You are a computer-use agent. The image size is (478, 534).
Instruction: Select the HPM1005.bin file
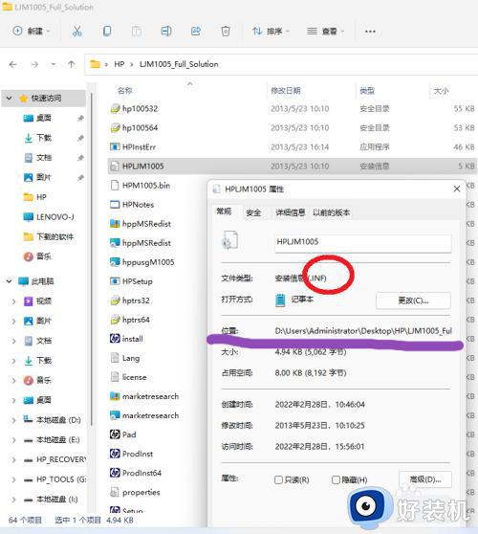click(x=145, y=186)
